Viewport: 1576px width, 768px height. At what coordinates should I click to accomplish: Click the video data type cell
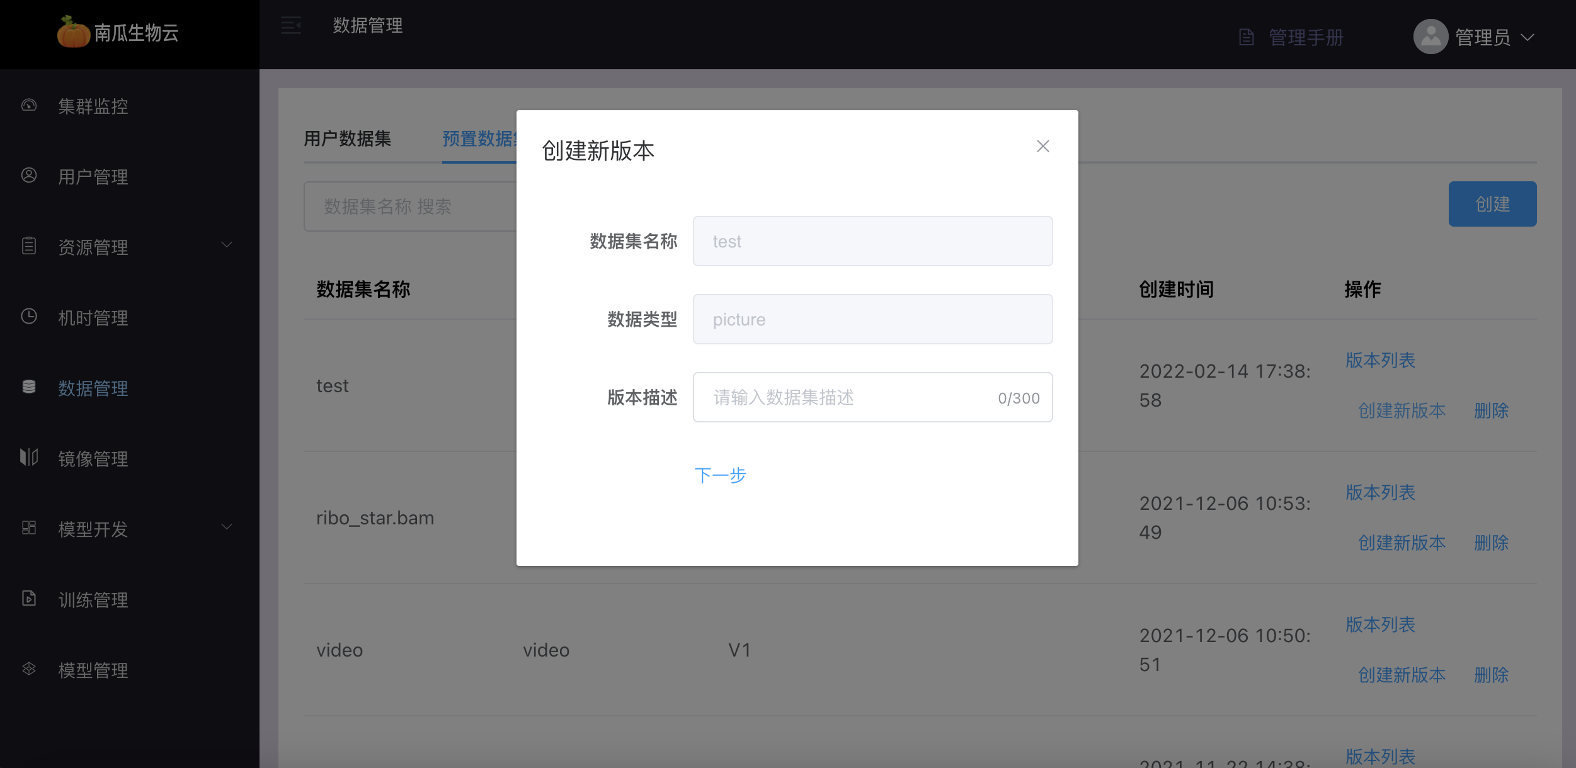point(546,650)
